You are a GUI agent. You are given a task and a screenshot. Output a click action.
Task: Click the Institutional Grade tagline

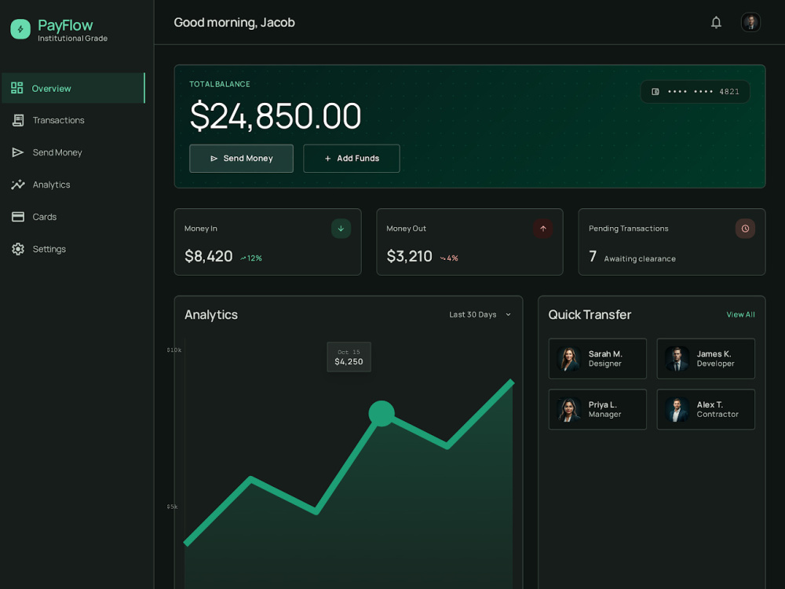pyautogui.click(x=72, y=38)
